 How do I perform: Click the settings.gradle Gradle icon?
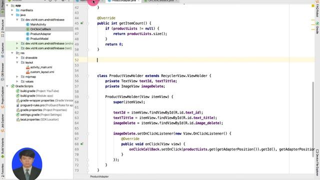[18, 114]
